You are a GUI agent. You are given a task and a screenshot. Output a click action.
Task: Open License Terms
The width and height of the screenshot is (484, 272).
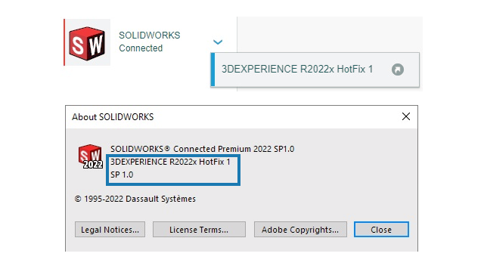tap(199, 230)
